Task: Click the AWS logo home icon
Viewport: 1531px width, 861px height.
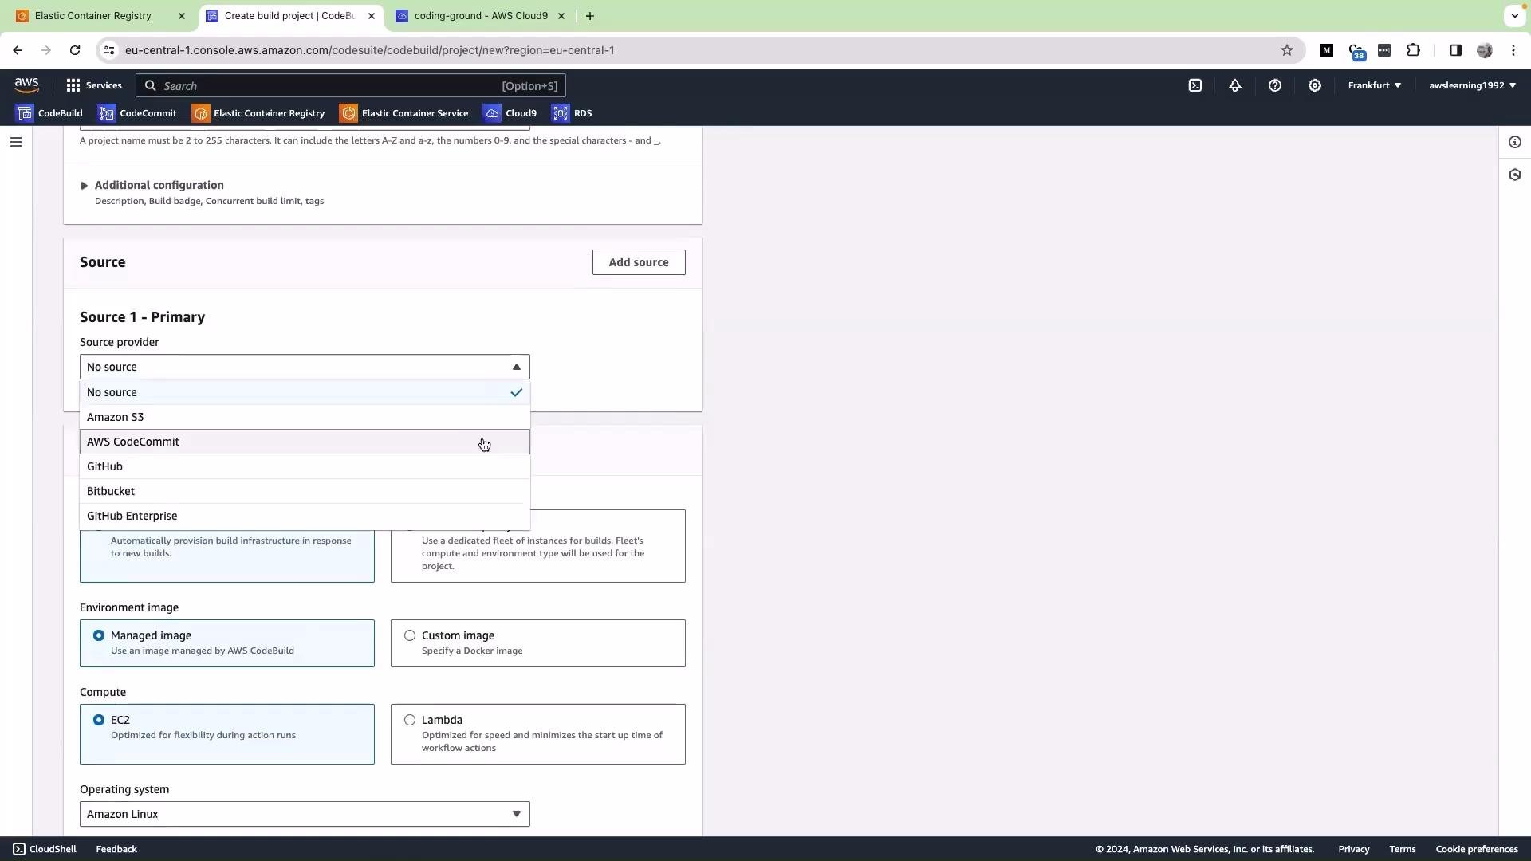Action: [26, 85]
